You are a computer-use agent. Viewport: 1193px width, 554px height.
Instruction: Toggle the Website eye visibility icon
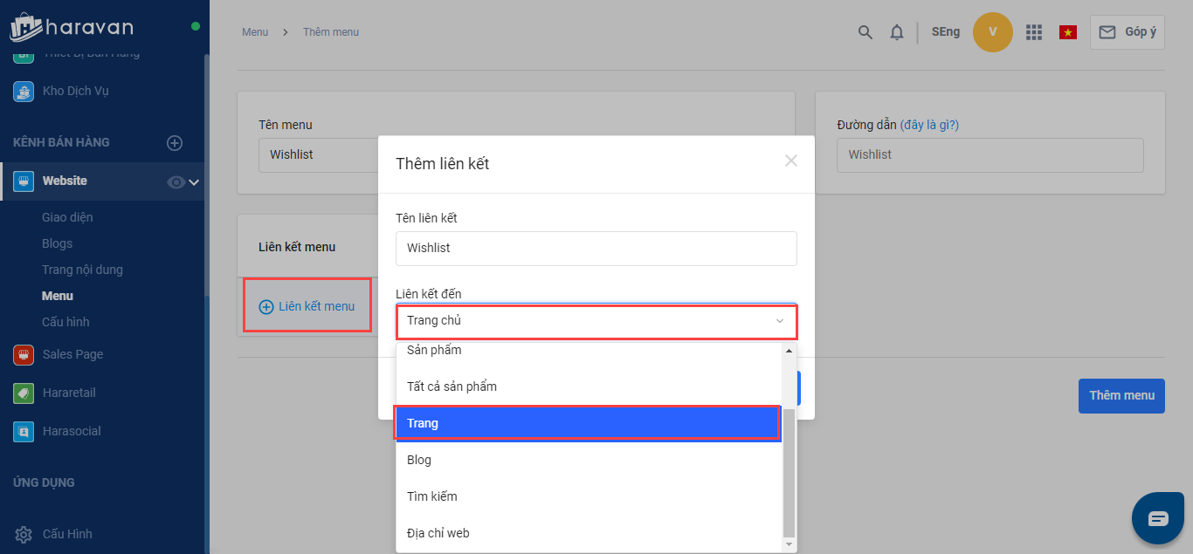click(x=176, y=181)
